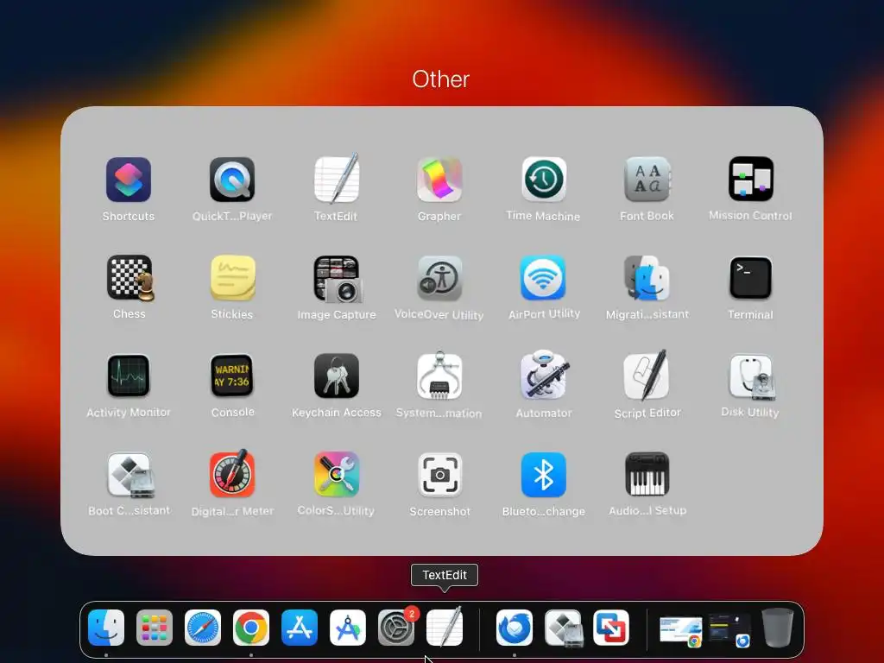The width and height of the screenshot is (884, 663).
Task: Click the Launchpad icon in the Dock
Action: pyautogui.click(x=155, y=628)
